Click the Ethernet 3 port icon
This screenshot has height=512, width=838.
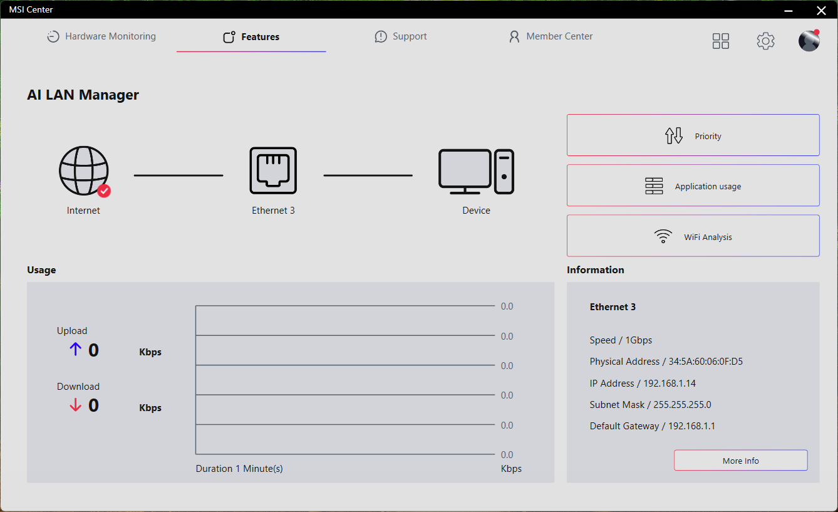click(273, 170)
